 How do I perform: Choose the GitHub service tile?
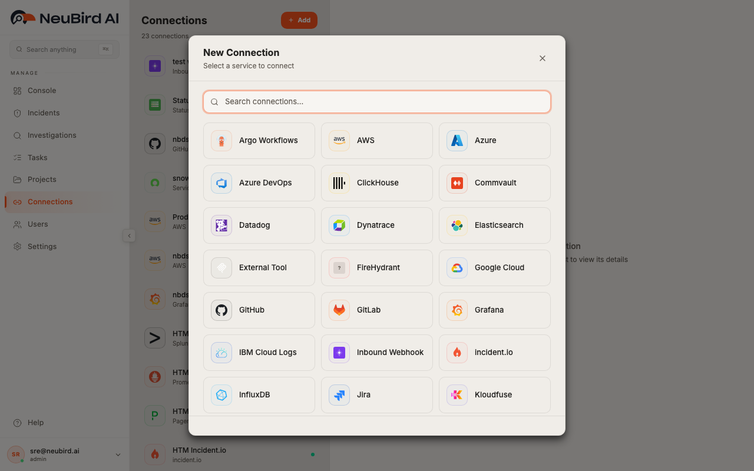[x=259, y=310]
